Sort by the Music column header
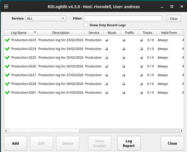 [x=112, y=33]
